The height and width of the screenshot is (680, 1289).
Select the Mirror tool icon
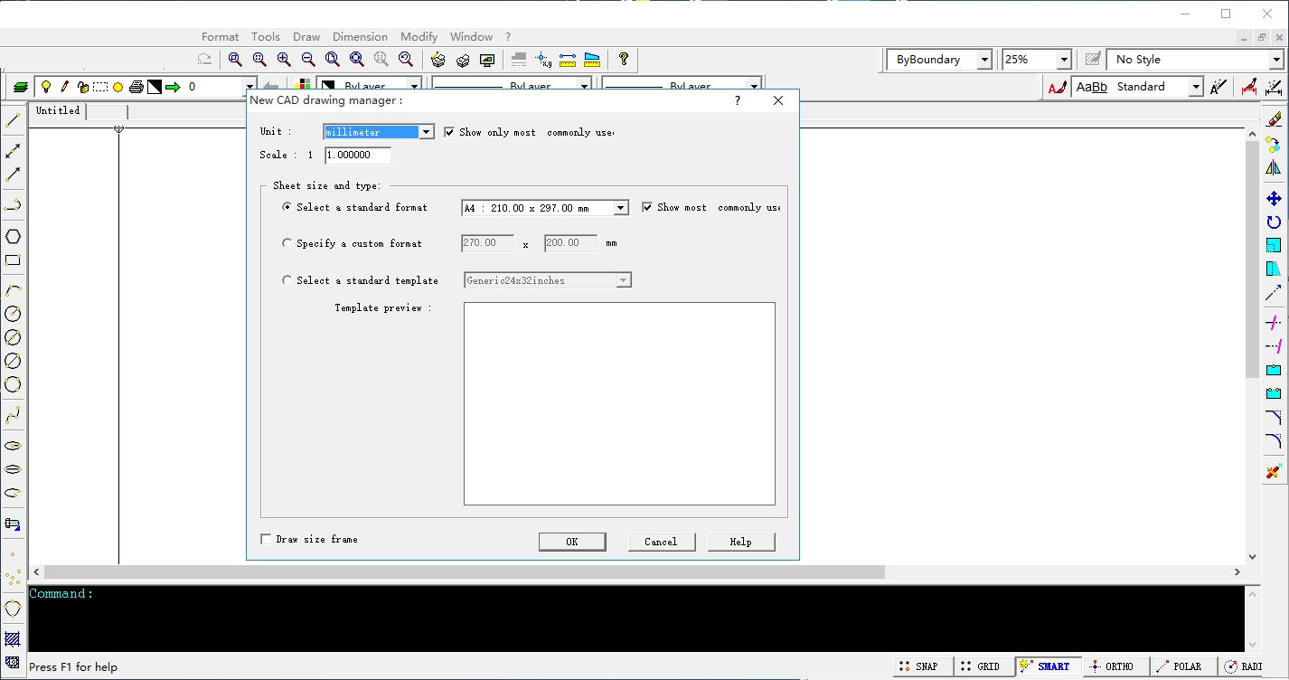1274,168
